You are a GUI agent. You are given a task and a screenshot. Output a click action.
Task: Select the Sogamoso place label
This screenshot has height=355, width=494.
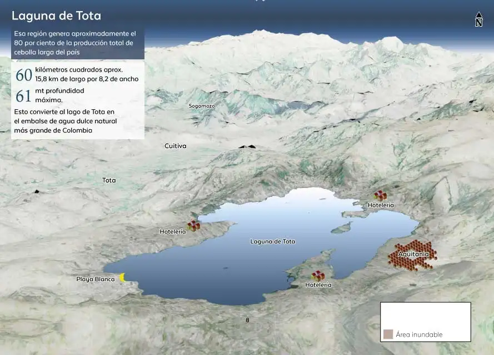point(202,105)
